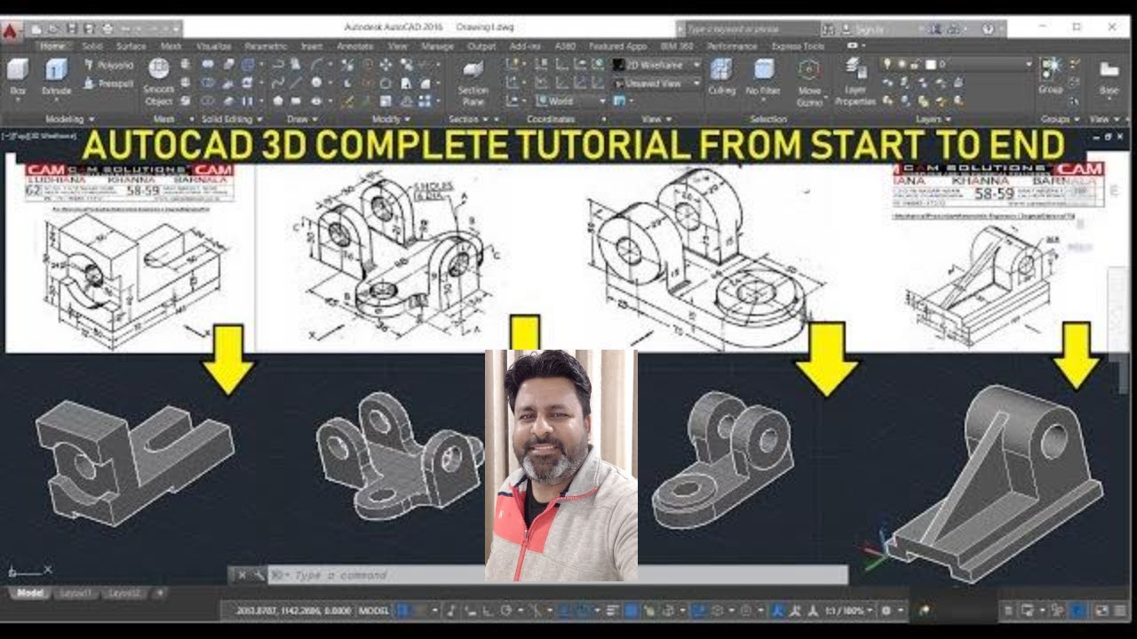Image resolution: width=1137 pixels, height=639 pixels.
Task: Open the Parametric ribbon tab
Action: point(266,46)
